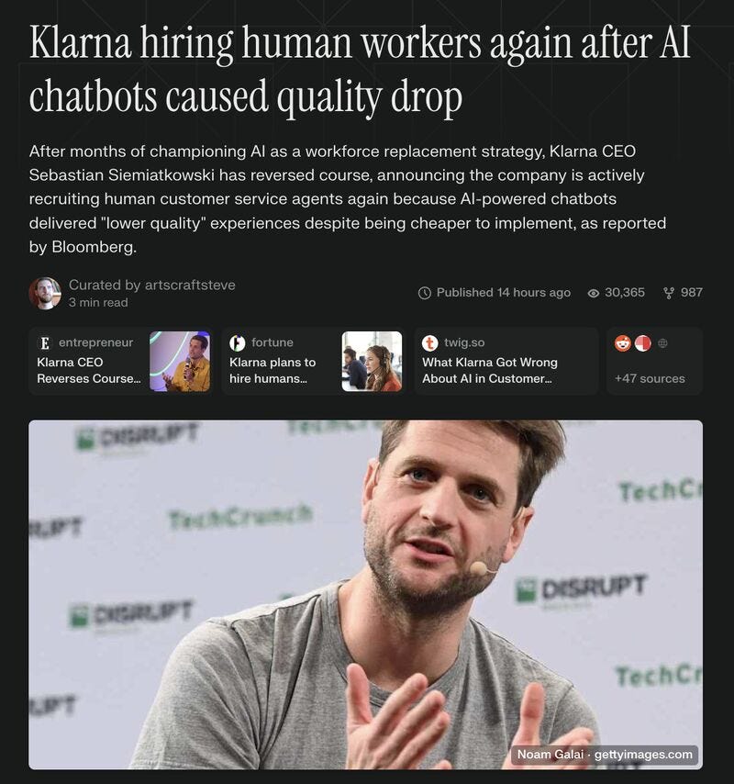The image size is (734, 784).
Task: Click the Reddit icon in the sources card
Action: [x=623, y=343]
